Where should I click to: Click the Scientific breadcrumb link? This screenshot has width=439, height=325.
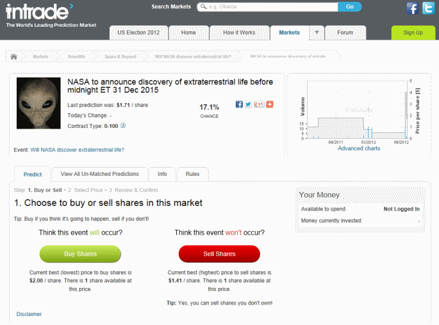pyautogui.click(x=76, y=57)
